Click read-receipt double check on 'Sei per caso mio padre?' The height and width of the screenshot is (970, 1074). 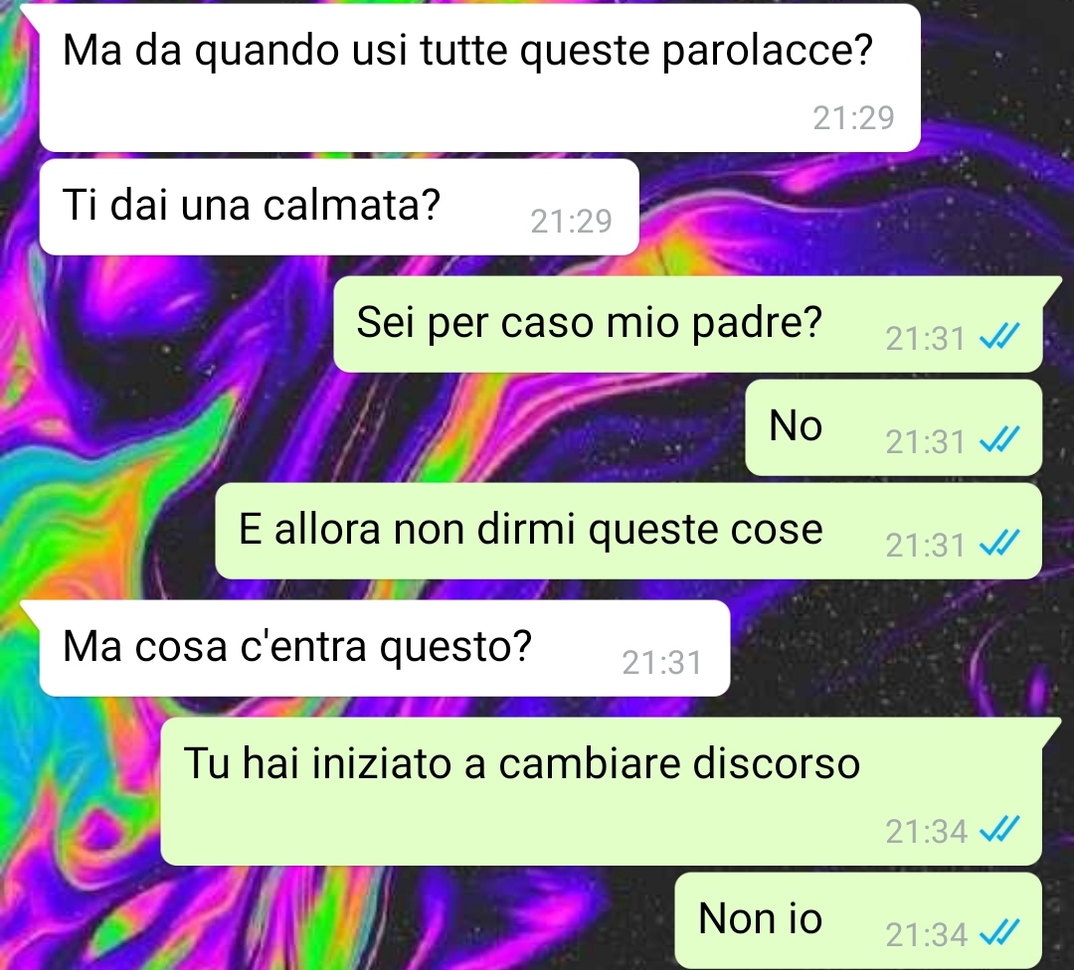pyautogui.click(x=999, y=337)
